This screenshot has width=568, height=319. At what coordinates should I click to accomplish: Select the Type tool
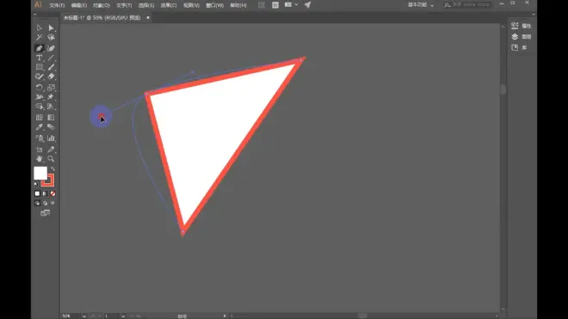point(39,58)
